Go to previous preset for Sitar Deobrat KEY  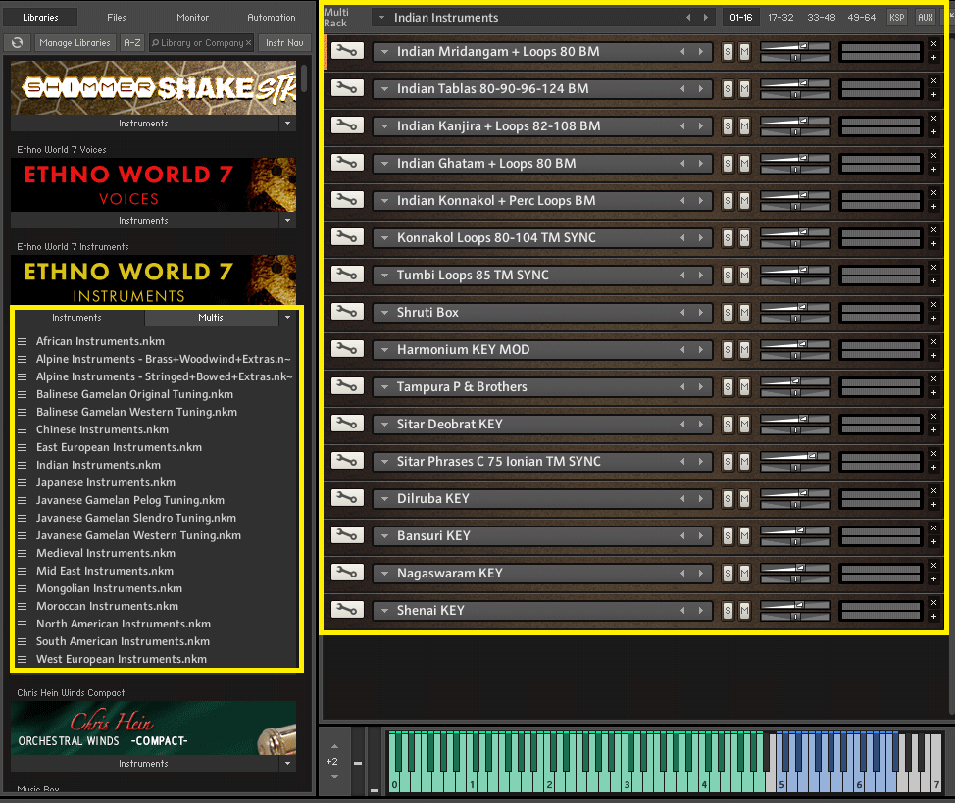[x=682, y=424]
